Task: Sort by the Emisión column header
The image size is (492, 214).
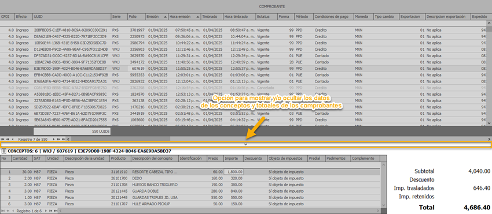Action: [x=157, y=17]
